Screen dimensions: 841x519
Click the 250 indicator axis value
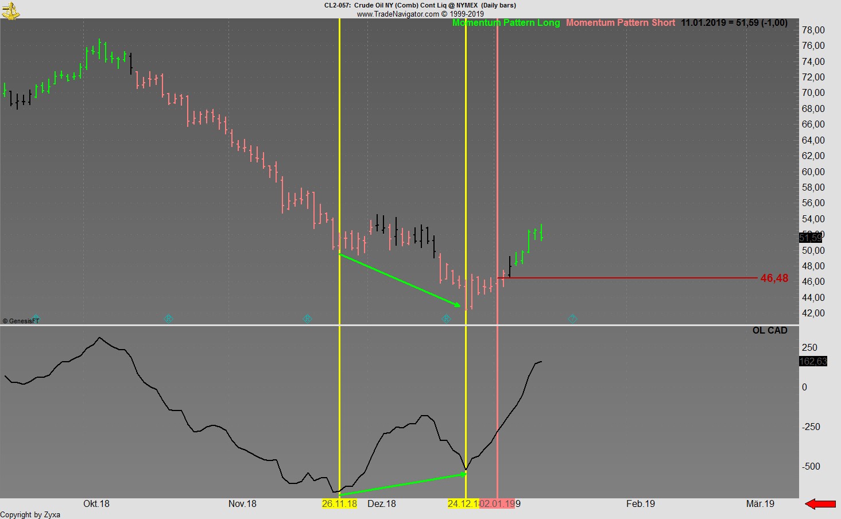pyautogui.click(x=810, y=348)
